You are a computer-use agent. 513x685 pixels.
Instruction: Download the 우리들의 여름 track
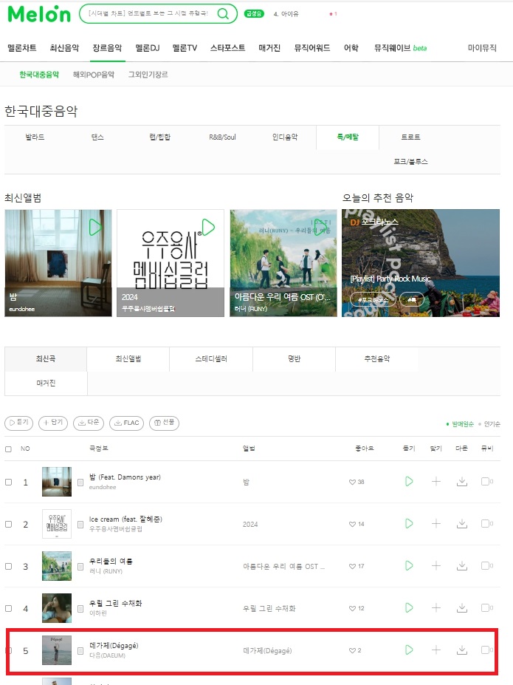pyautogui.click(x=462, y=566)
